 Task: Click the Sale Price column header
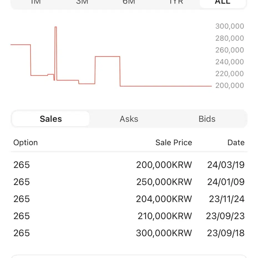(174, 143)
